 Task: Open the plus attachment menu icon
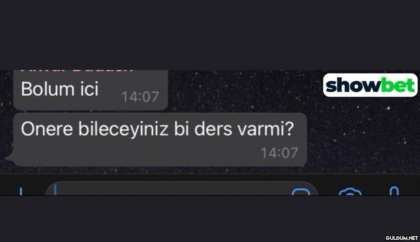coord(21,191)
